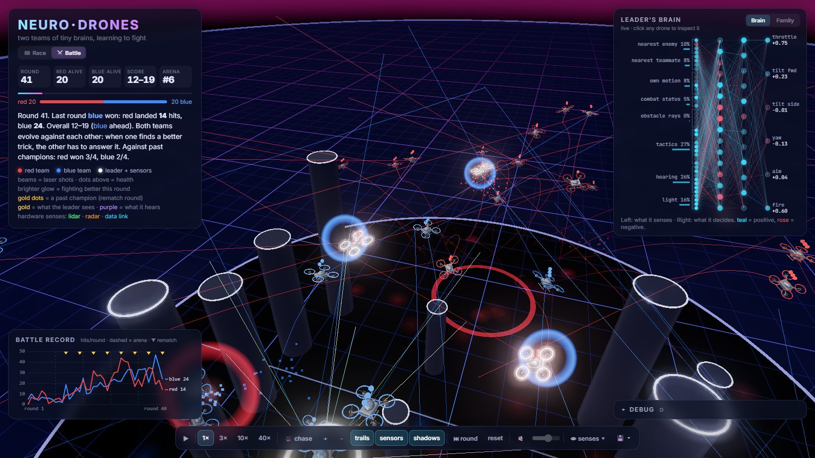Adjust the volume slider
Image resolution: width=815 pixels, height=458 pixels.
coord(546,438)
